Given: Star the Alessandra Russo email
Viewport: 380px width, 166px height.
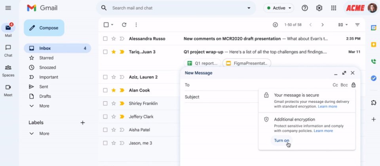Looking at the screenshot, I should tap(114, 39).
